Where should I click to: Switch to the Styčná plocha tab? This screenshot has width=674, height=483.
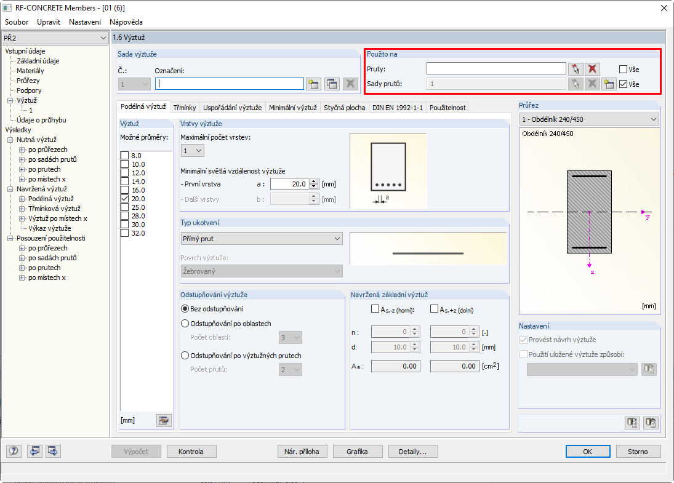(344, 108)
